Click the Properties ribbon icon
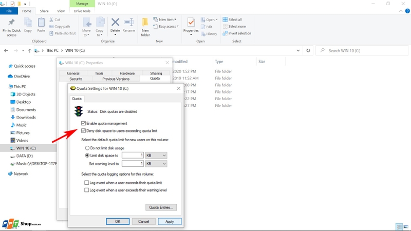The width and height of the screenshot is (411, 231). click(x=191, y=23)
